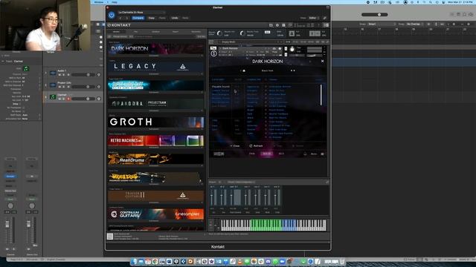Screen dimensions: 476x267
Task: Click the Kontakt logo
Action: (x=119, y=25)
